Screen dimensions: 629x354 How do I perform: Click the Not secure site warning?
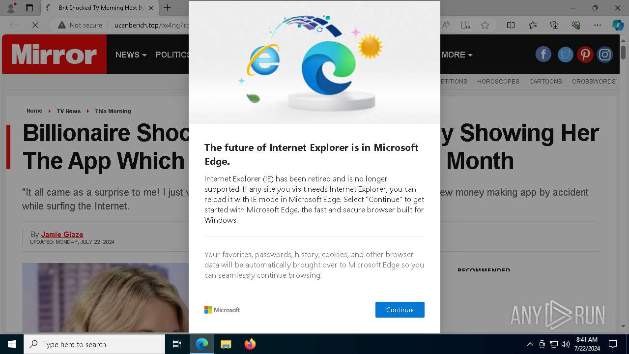[x=80, y=25]
